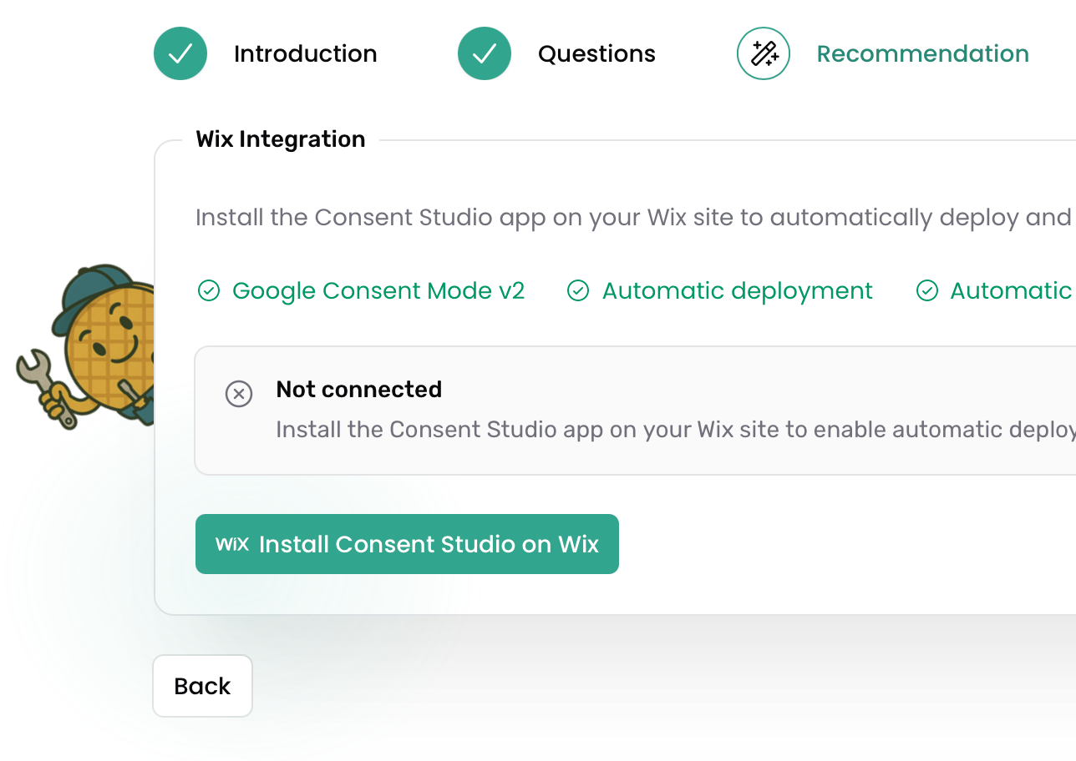Click the waffle mascot with wrench
This screenshot has width=1076, height=761.
coord(85,347)
